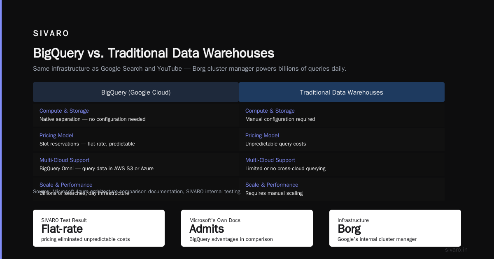Viewport: 494px width, 259px height.
Task: Click the Source citation text line
Action: (x=137, y=191)
